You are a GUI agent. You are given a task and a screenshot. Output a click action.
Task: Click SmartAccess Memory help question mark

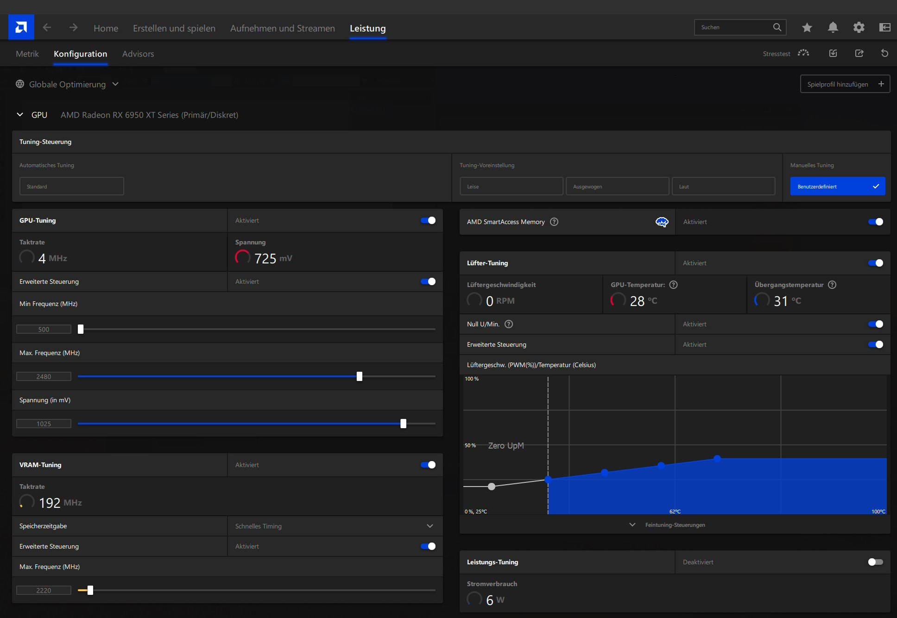[554, 222]
